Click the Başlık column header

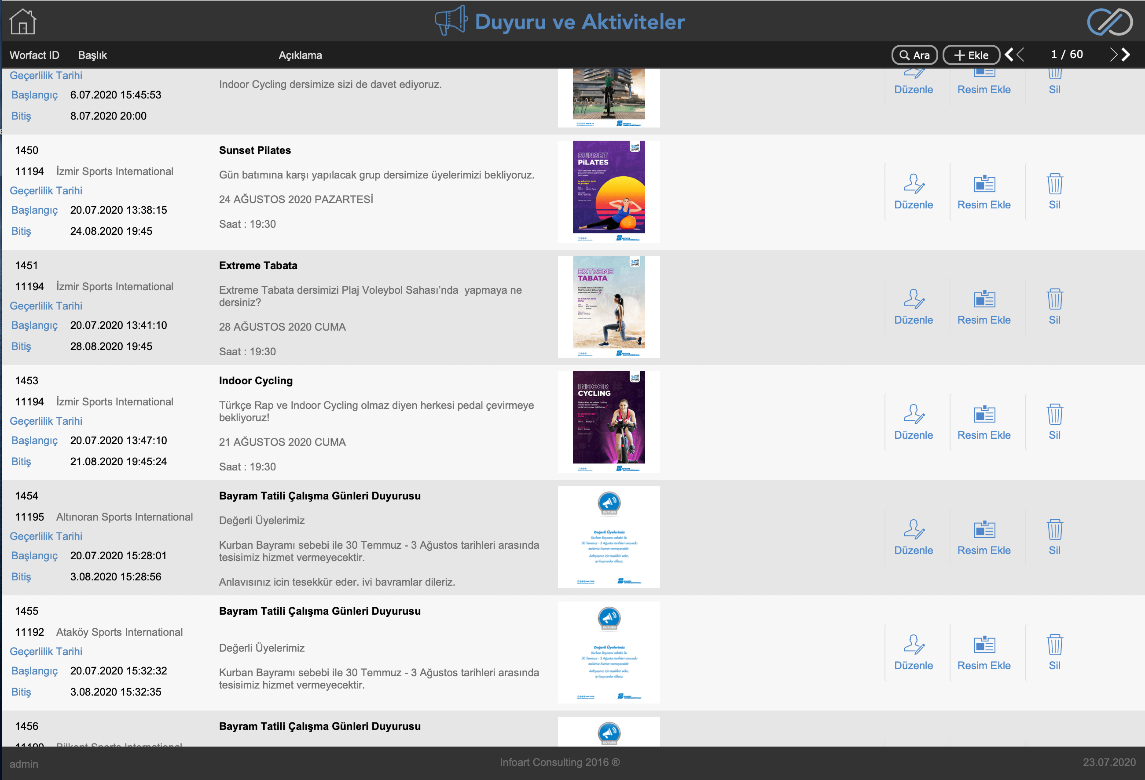92,55
